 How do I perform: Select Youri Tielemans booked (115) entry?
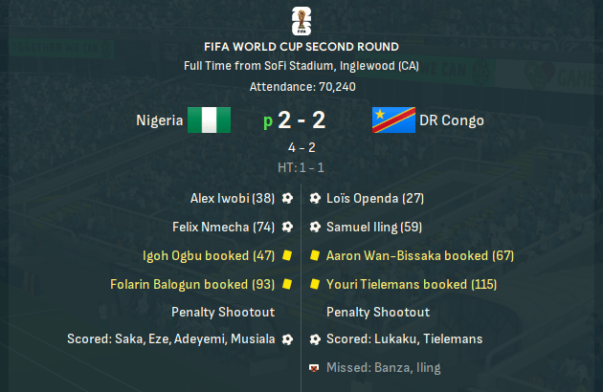click(x=412, y=284)
